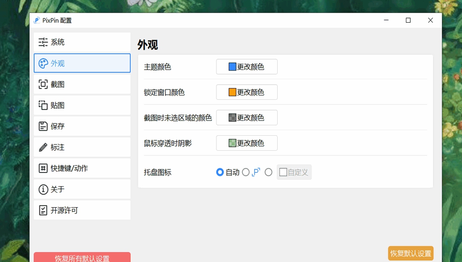This screenshot has height=262, width=462.
Task: Click the 标注 pencil icon
Action: (x=43, y=147)
